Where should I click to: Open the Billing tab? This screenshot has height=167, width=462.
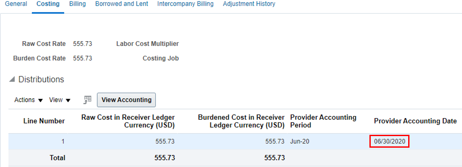pos(78,4)
